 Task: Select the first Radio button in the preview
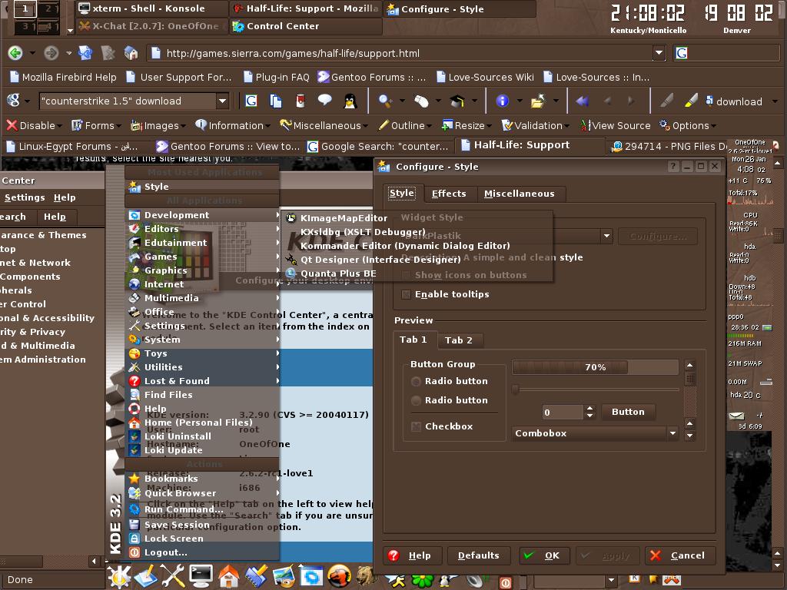click(416, 381)
